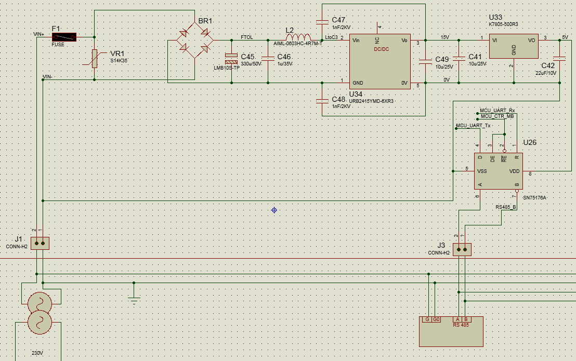
Task: Click the BR1 bridge rectifier symbol
Action: tap(195, 40)
